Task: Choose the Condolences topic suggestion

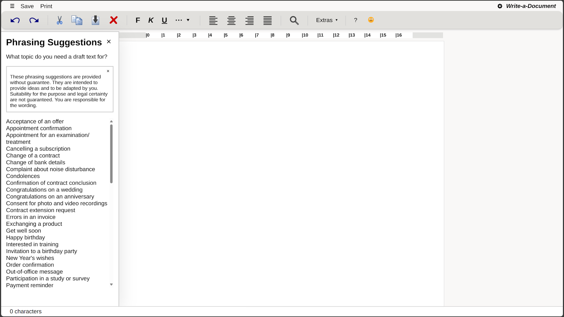Action: (x=23, y=176)
